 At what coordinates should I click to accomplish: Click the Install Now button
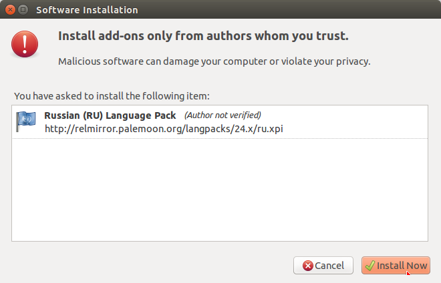coord(396,265)
